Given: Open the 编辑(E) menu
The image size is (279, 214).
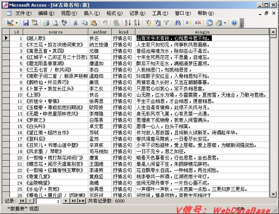Looking at the screenshot, I should click(x=46, y=13).
